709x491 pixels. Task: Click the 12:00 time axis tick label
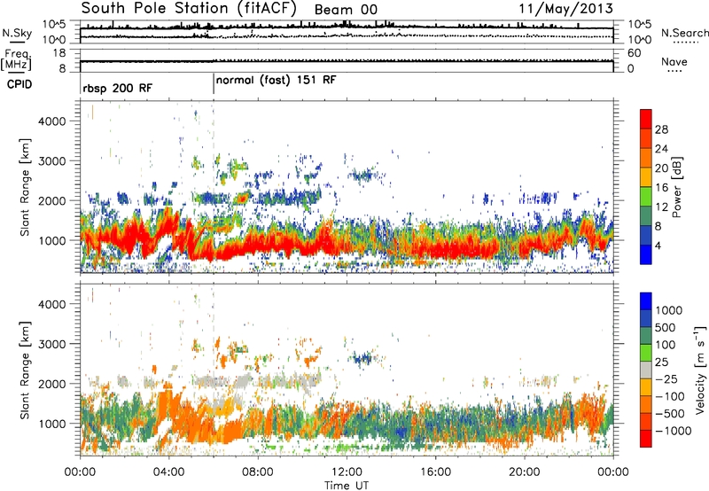(347, 472)
